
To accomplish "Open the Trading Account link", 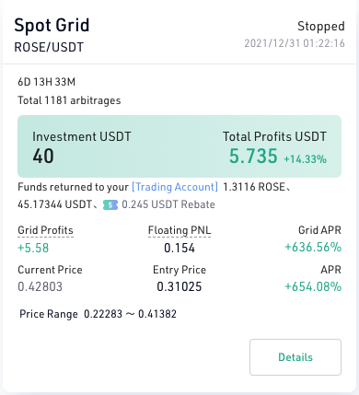I will pyautogui.click(x=175, y=187).
